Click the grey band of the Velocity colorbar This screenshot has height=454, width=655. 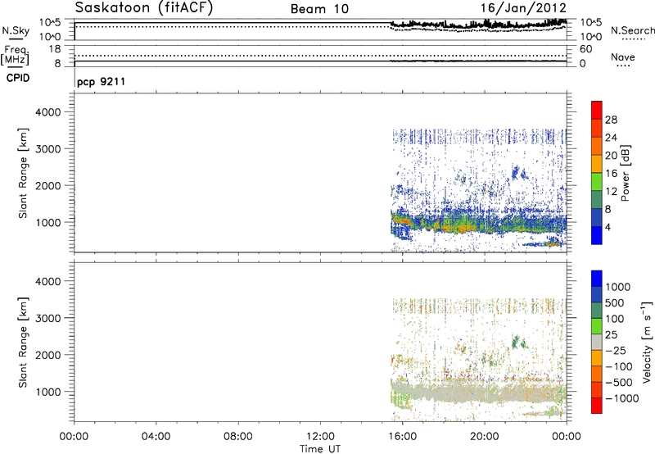pos(597,342)
